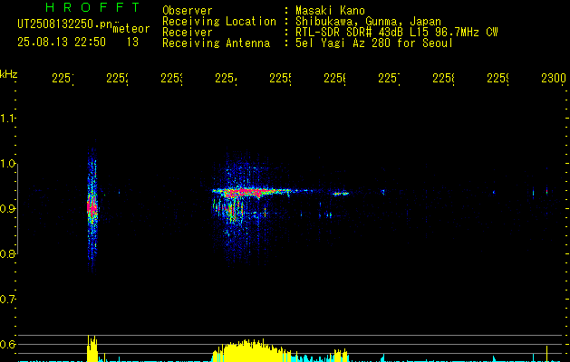
Task: Click the 1.0 kHz axis tick label
Action: click(7, 164)
